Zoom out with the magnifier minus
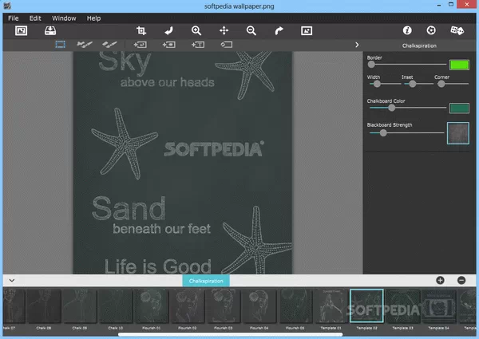The width and height of the screenshot is (479, 339). click(x=251, y=30)
